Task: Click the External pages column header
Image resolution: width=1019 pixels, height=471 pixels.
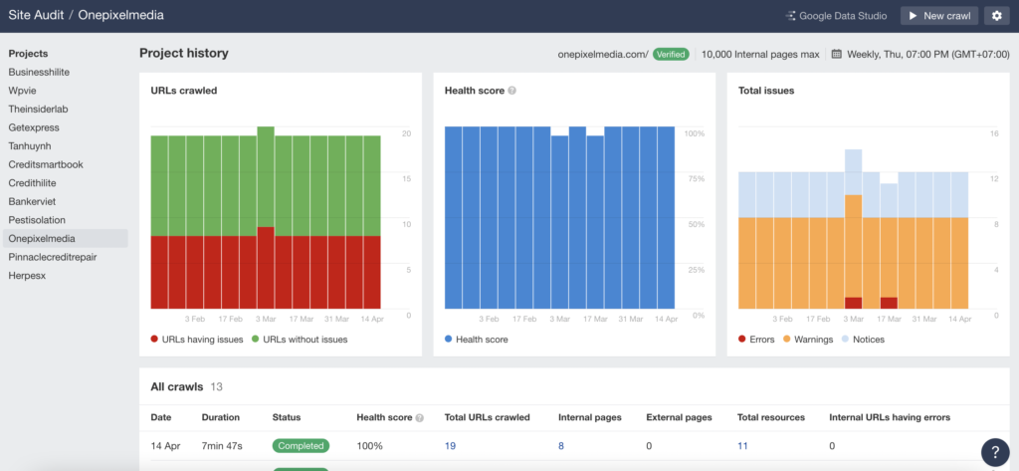Action: coord(679,417)
